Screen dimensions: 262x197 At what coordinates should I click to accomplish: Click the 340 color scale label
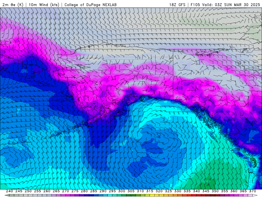(196, 191)
